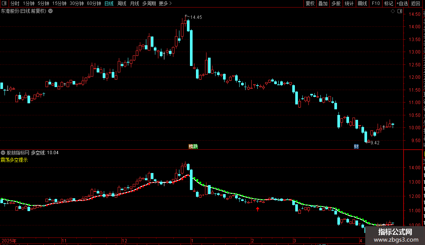Click the 榜跌 marker label
This screenshot has width=425, height=245.
pyautogui.click(x=193, y=146)
